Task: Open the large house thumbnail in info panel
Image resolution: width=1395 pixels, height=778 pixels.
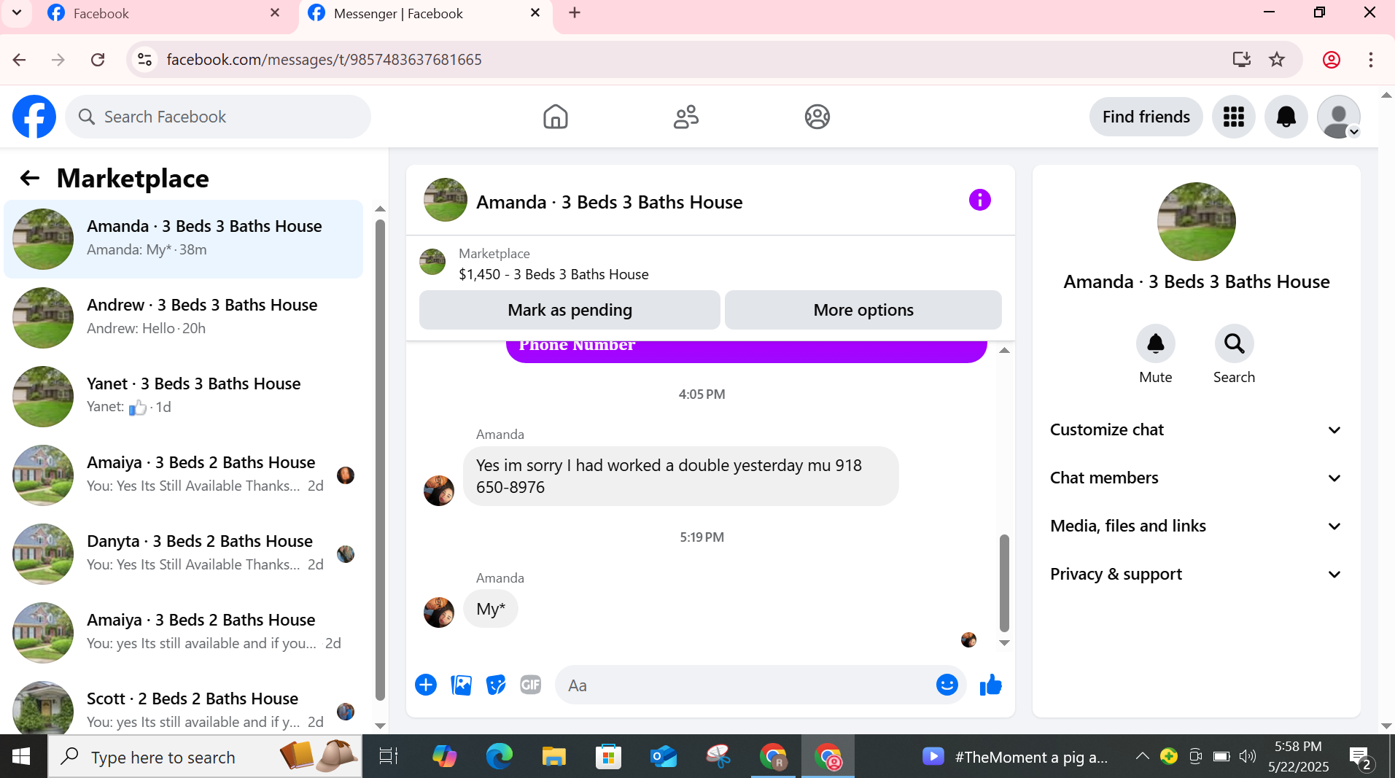Action: (x=1196, y=222)
